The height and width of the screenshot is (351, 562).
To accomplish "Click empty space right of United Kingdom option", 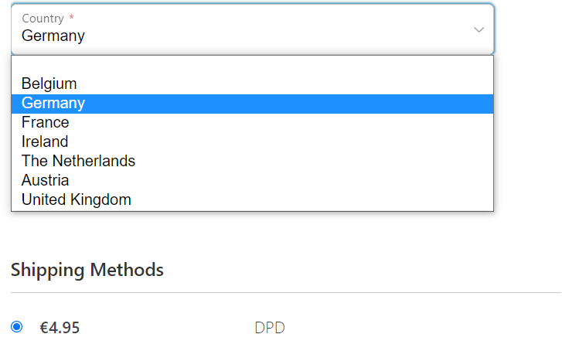I will point(309,199).
